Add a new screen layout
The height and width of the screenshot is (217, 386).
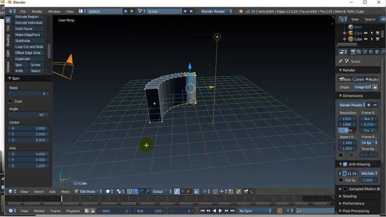(x=125, y=11)
